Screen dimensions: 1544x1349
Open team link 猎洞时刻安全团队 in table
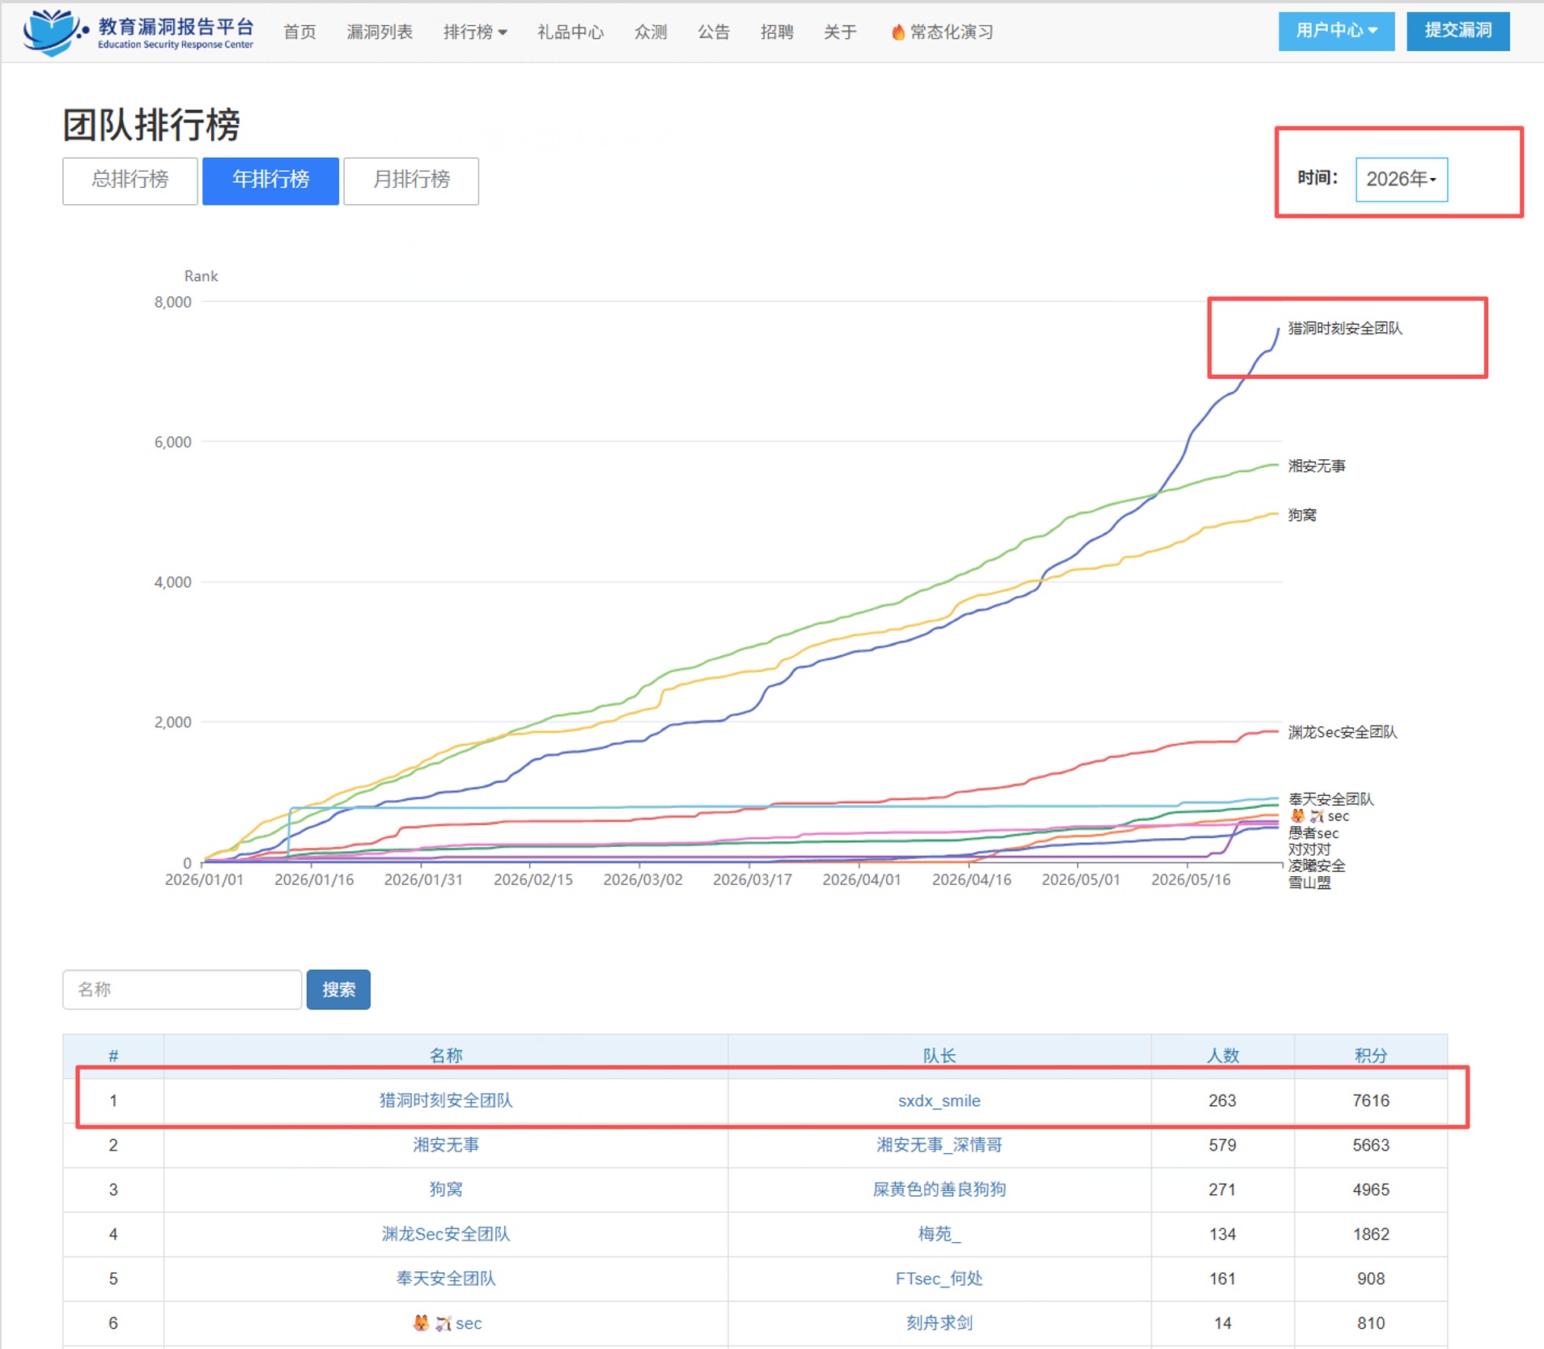pos(446,1100)
